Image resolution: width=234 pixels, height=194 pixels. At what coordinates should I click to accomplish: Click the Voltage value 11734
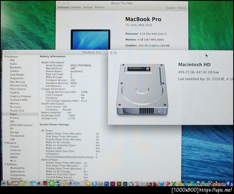(x=71, y=118)
